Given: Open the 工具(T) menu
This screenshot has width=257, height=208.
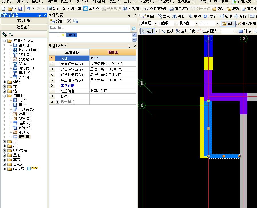Looking at the screenshot, I should 130,1.
